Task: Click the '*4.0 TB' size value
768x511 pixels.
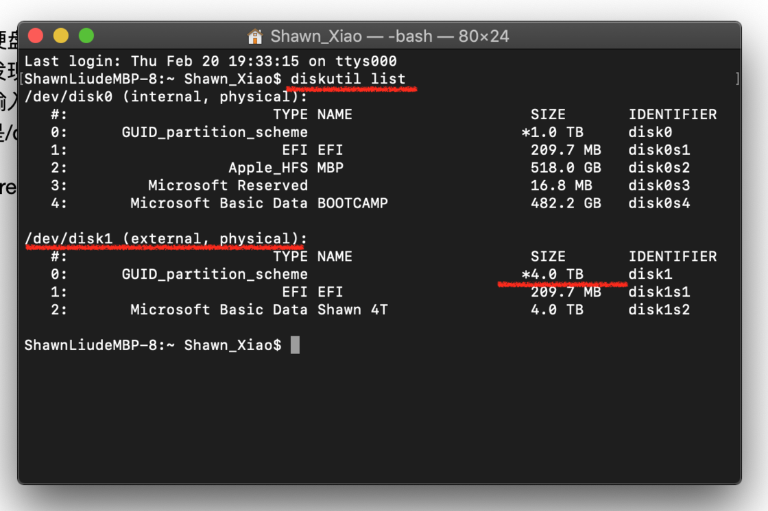Action: pyautogui.click(x=553, y=274)
